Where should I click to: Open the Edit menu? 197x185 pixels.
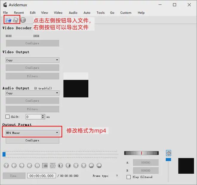(33, 13)
